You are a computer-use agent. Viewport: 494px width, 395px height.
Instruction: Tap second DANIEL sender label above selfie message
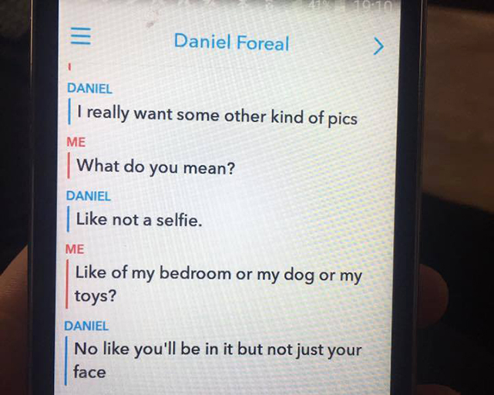click(89, 196)
